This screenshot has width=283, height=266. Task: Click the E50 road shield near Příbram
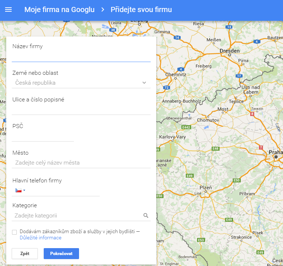pyautogui.click(x=237, y=180)
